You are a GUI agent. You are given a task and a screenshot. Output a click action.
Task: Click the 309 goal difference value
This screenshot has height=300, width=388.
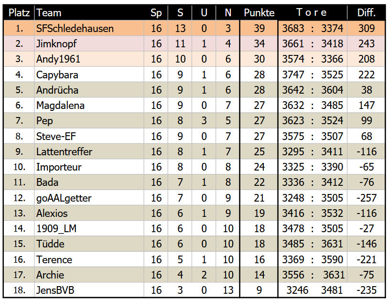[366, 29]
